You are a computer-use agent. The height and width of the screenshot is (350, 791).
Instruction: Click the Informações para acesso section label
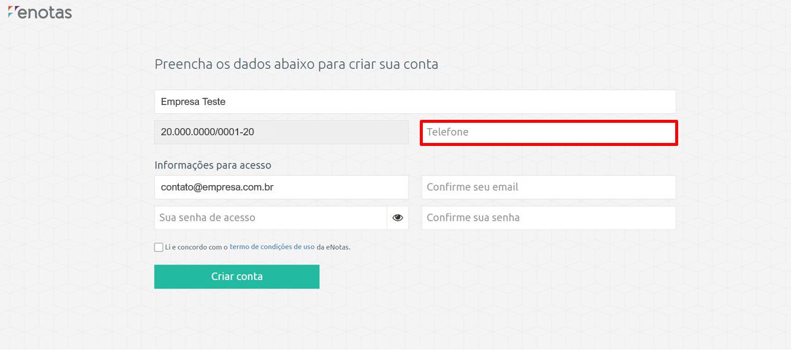tap(213, 165)
